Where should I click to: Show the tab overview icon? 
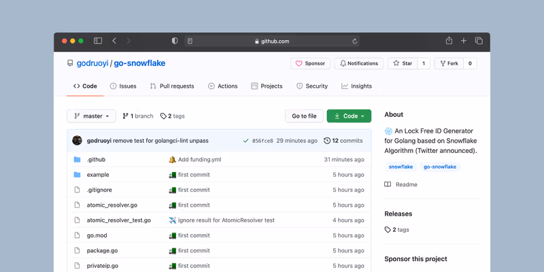(x=479, y=41)
